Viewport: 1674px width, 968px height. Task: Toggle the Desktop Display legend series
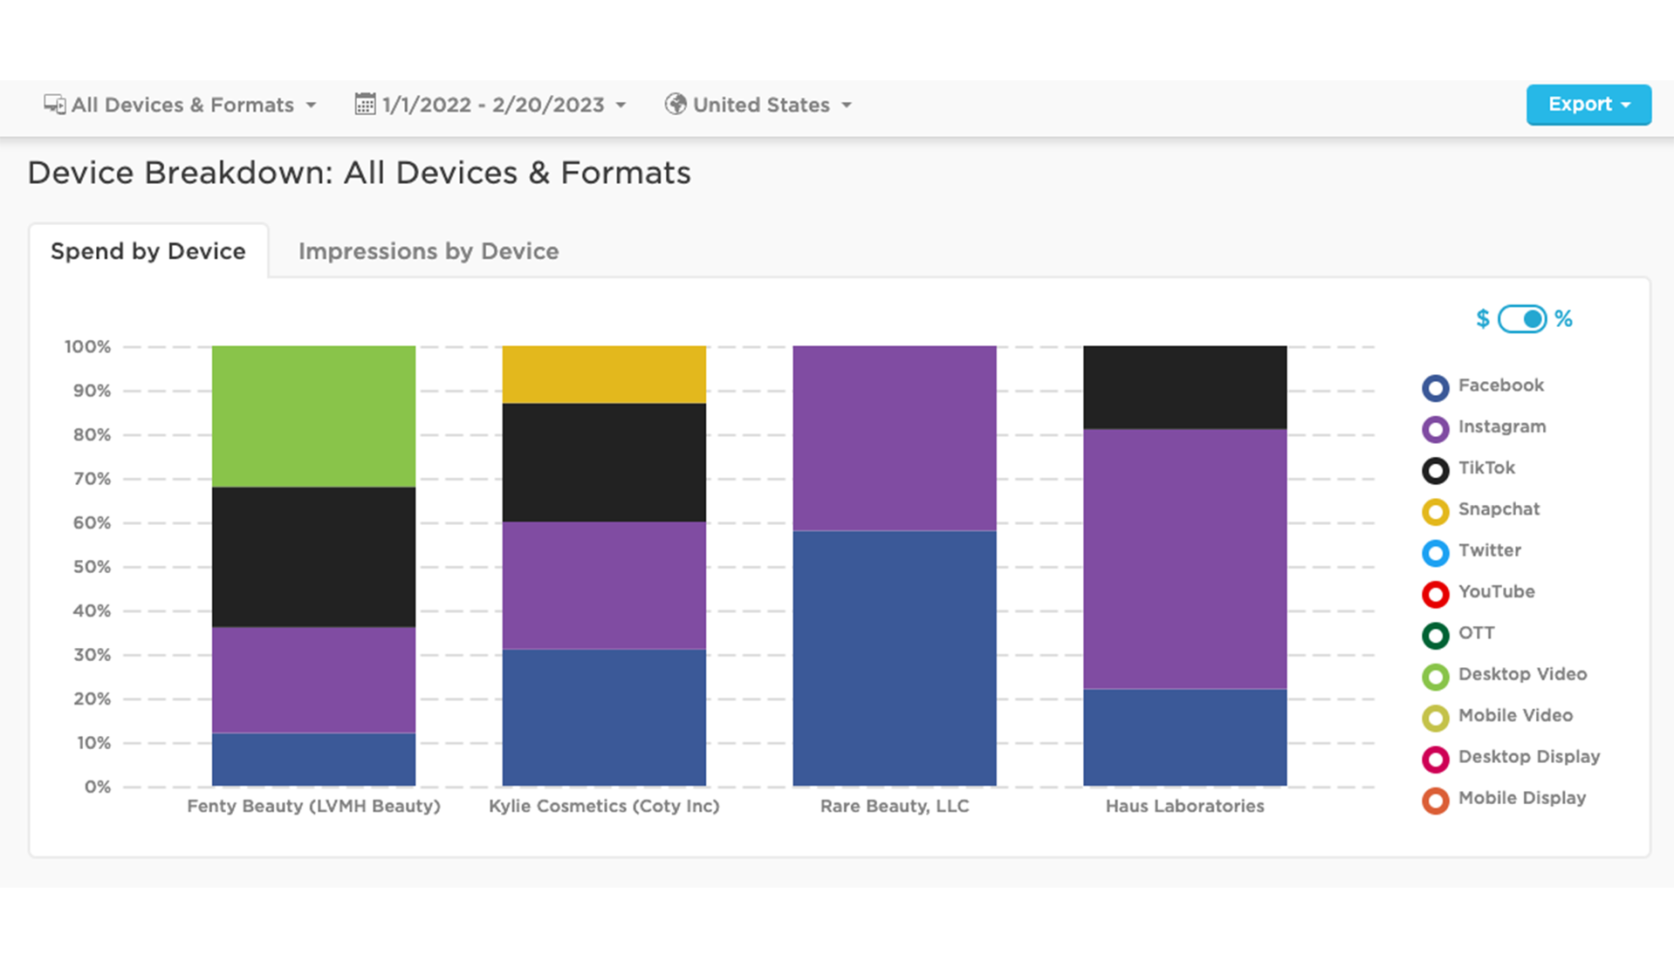click(x=1511, y=758)
